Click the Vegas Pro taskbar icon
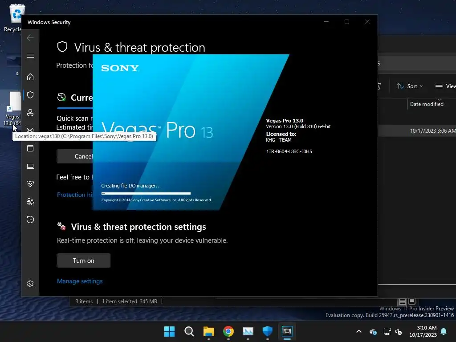The image size is (456, 342). click(287, 331)
